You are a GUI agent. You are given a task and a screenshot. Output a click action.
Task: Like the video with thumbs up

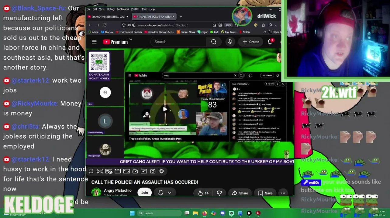(203, 193)
